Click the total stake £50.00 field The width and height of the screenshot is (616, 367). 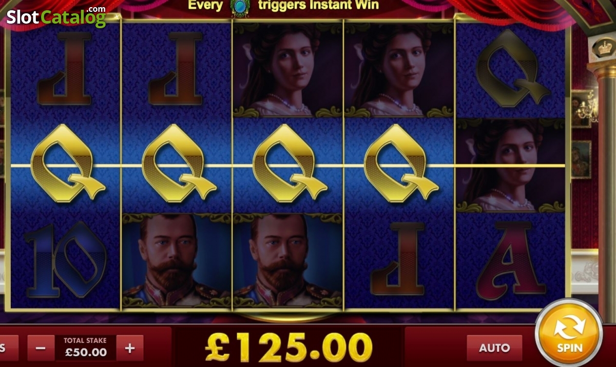86,348
